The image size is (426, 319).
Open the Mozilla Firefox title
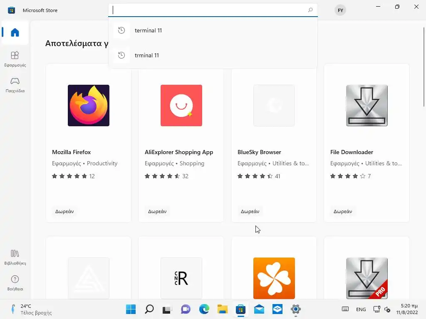pyautogui.click(x=72, y=152)
